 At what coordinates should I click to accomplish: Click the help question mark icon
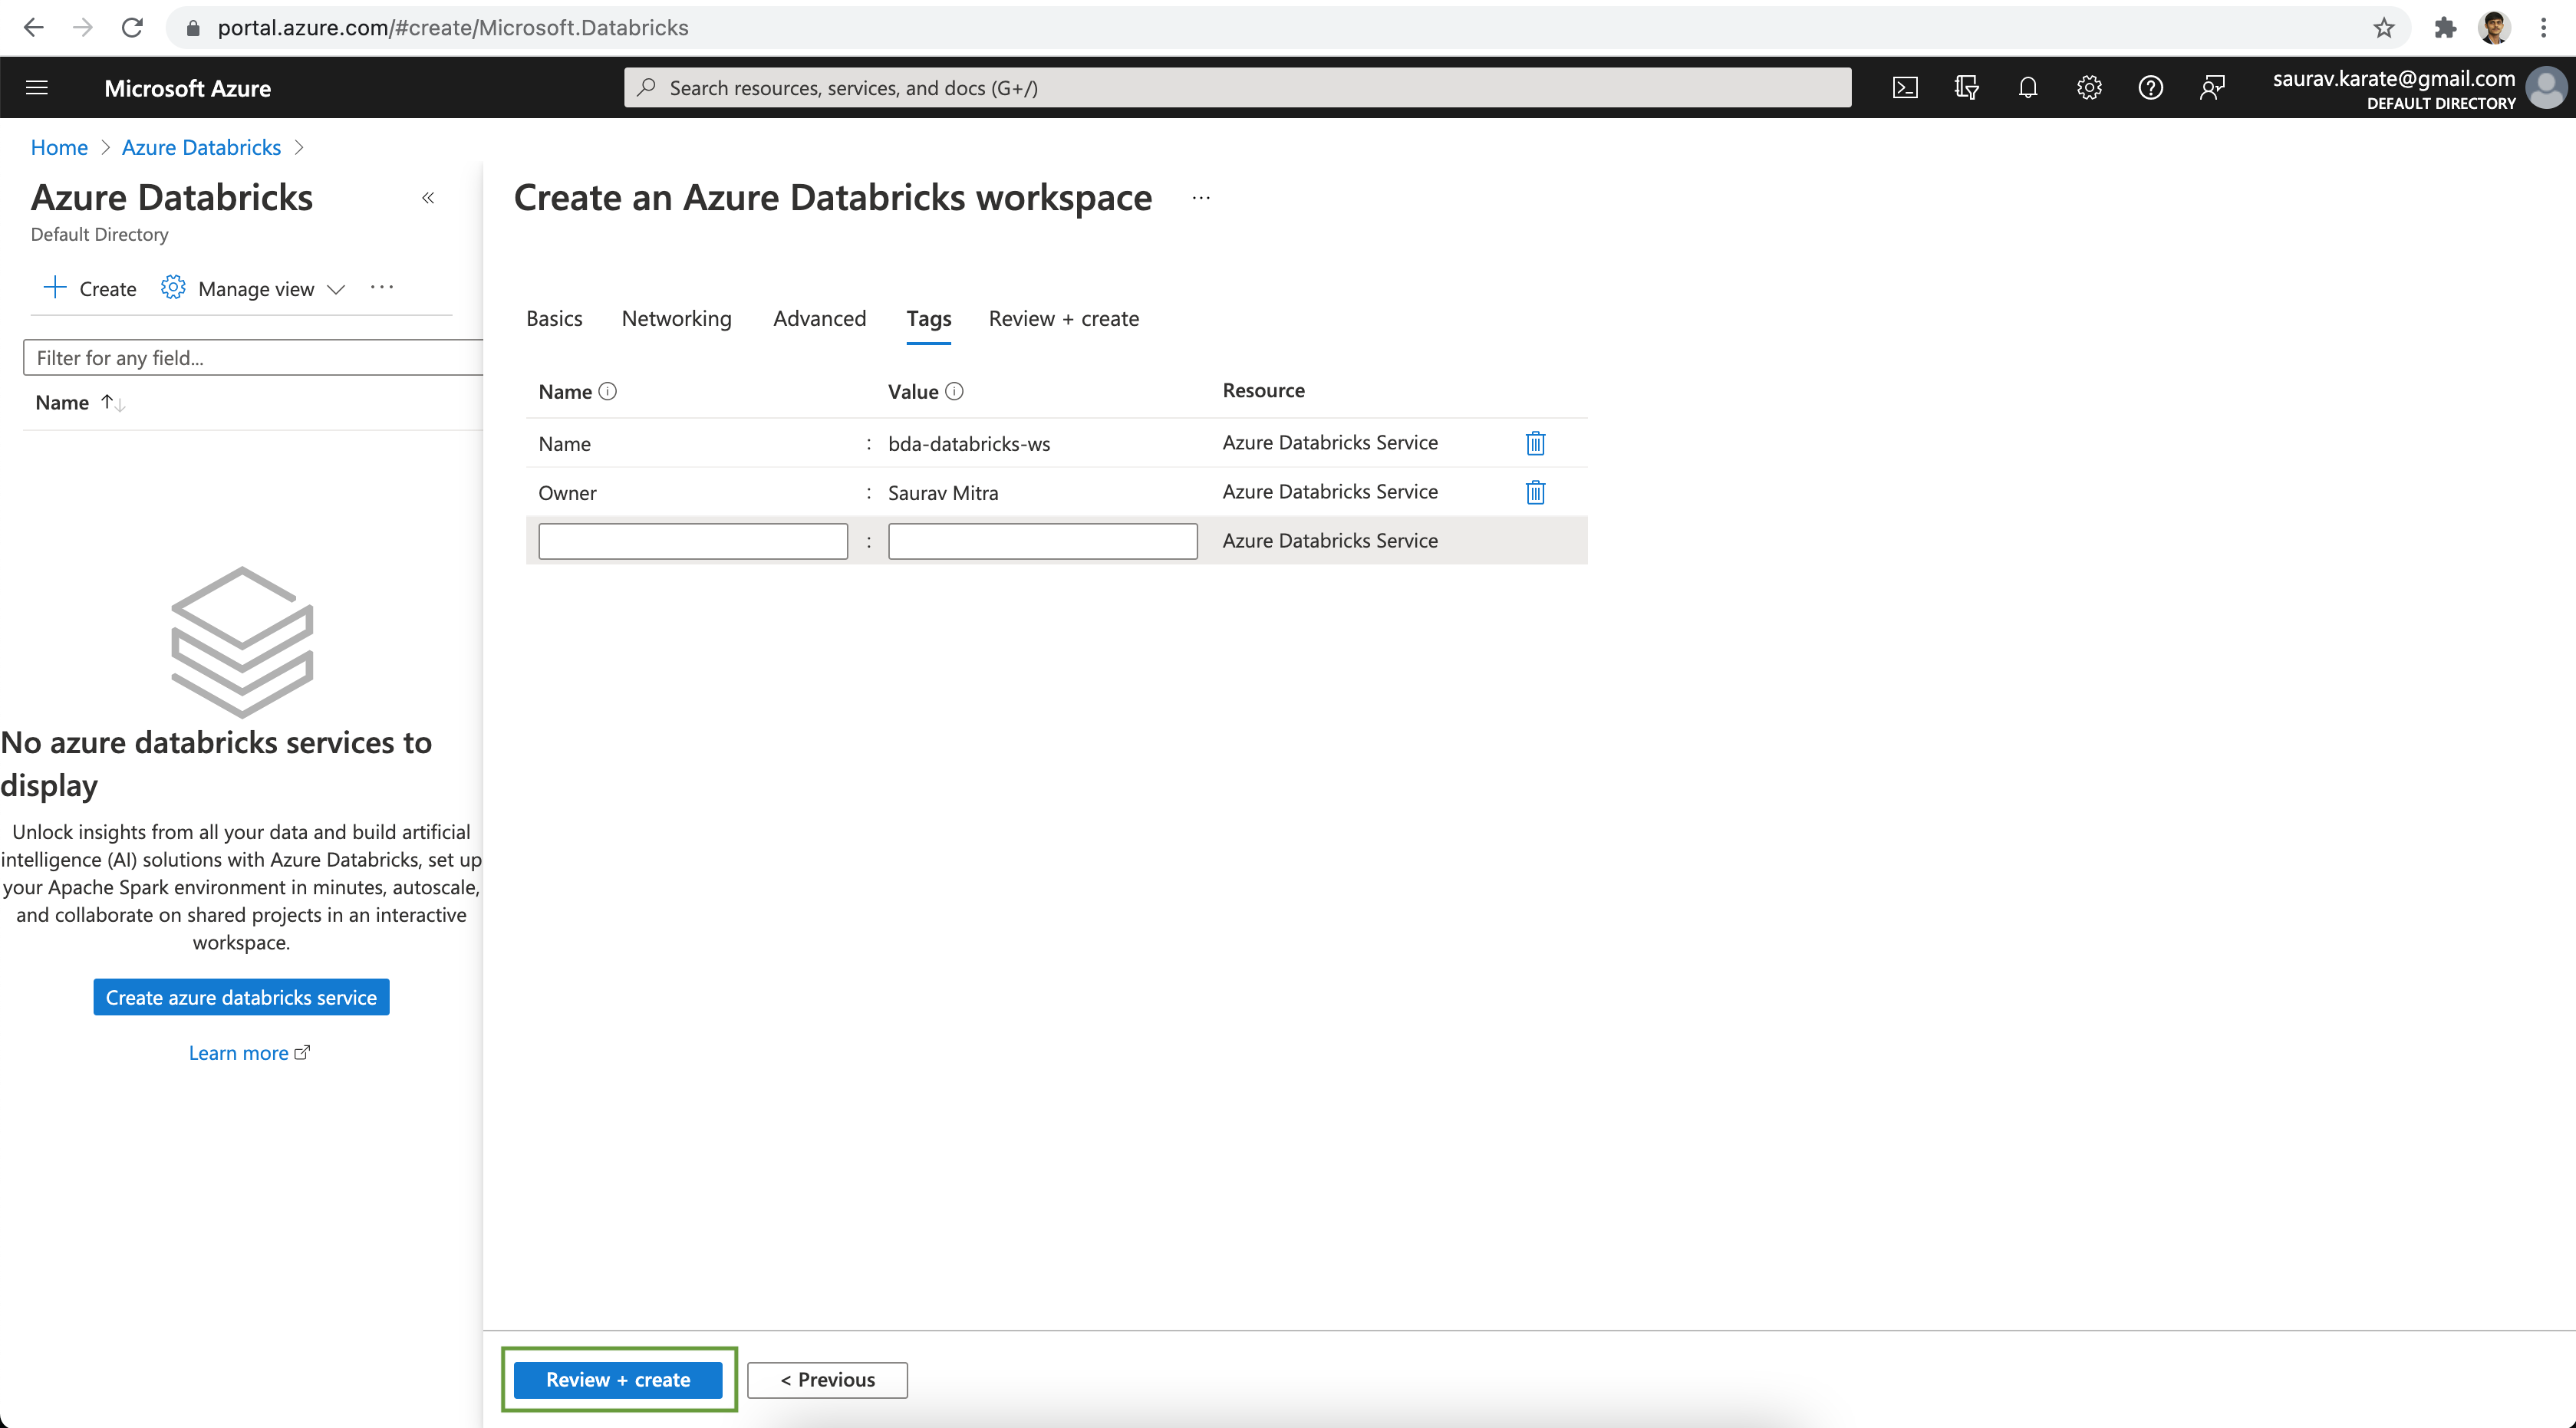2149,88
